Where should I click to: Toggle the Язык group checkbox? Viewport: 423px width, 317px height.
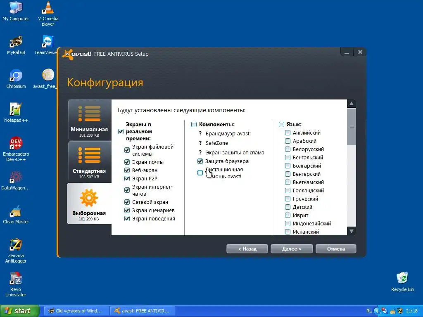(281, 125)
